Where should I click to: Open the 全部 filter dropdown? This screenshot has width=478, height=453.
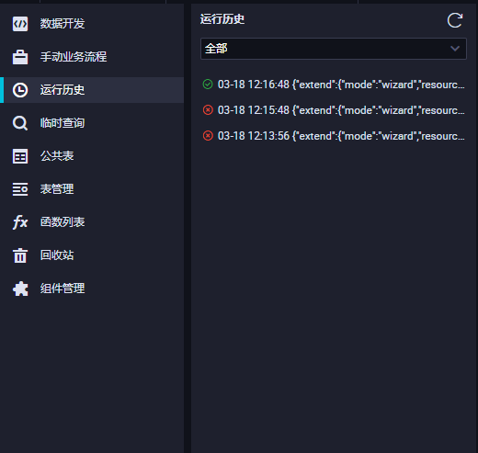click(334, 49)
